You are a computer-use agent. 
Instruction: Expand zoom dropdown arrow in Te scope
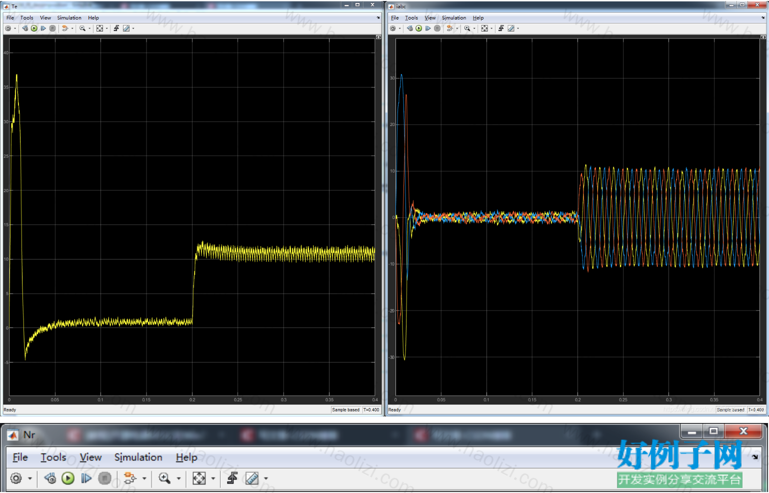pos(89,28)
